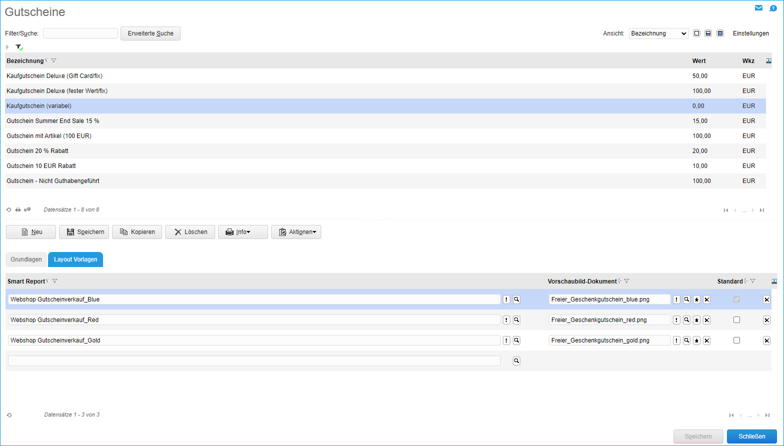Click the Schließen button
The width and height of the screenshot is (784, 446).
point(752,436)
